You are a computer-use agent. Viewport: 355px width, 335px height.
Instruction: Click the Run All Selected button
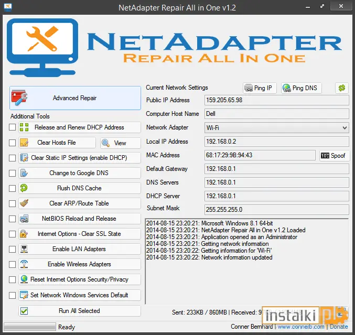(80, 311)
